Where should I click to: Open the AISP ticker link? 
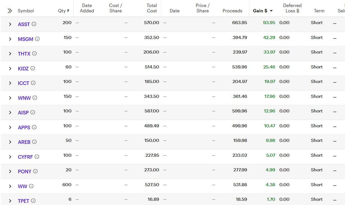(23, 113)
